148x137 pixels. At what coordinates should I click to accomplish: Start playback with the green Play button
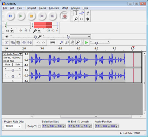point(21,16)
